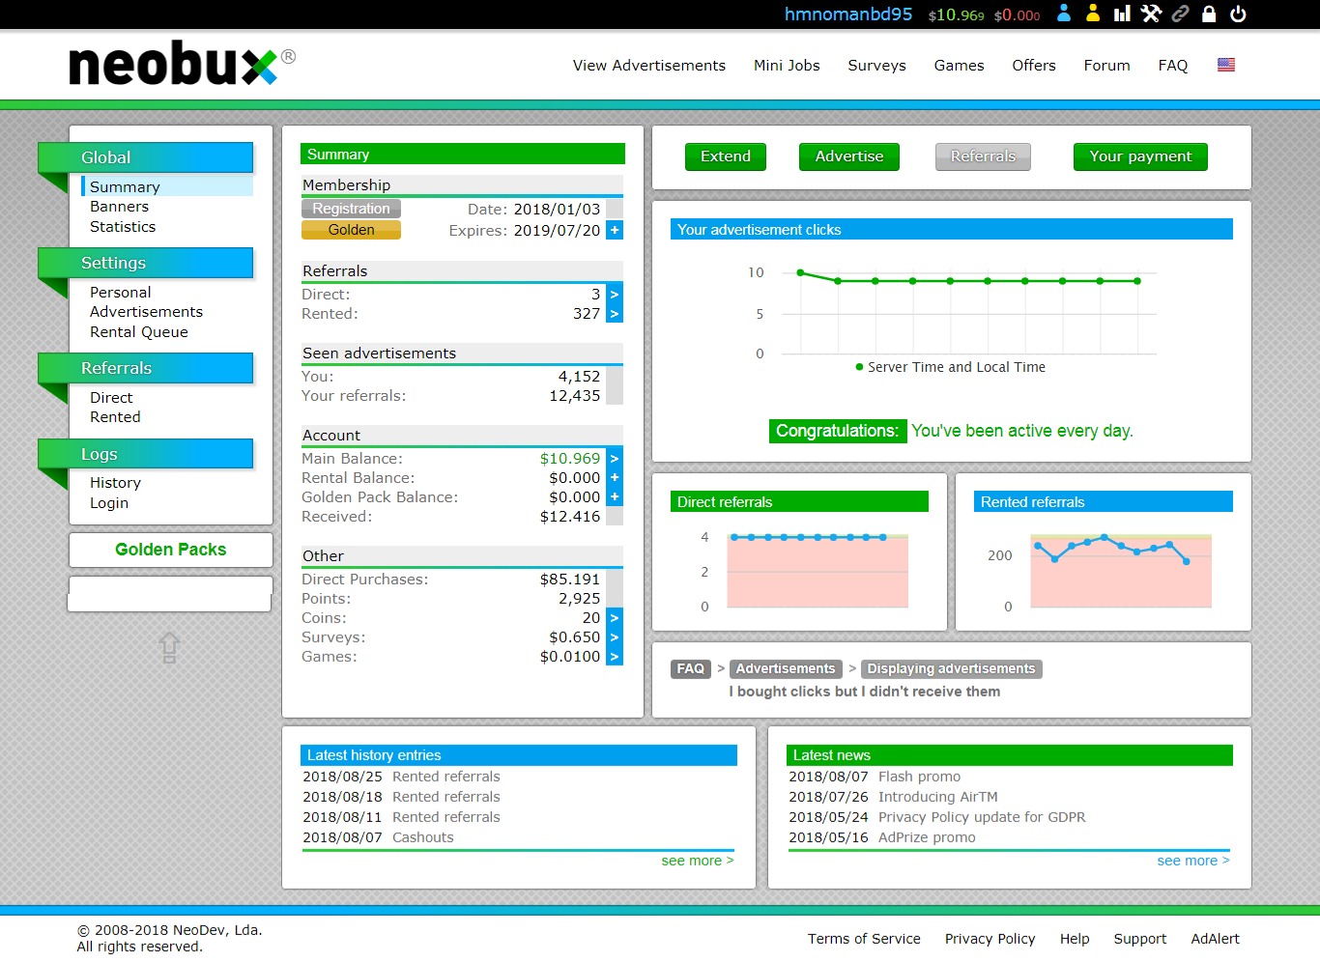Log out with the power icon

pyautogui.click(x=1238, y=14)
